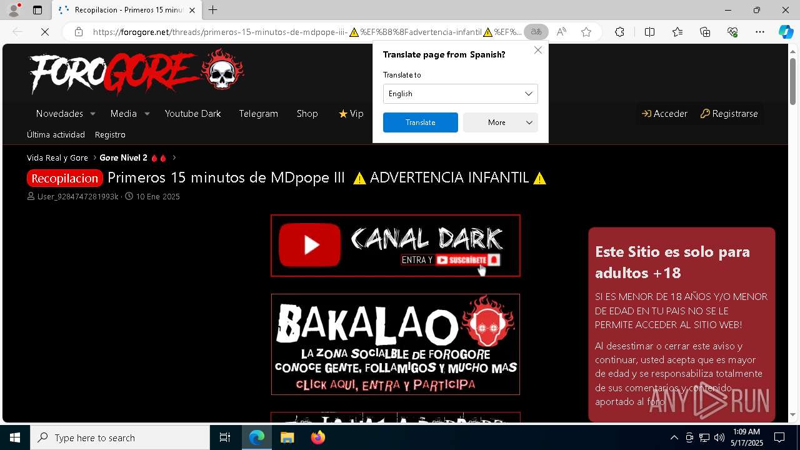The image size is (800, 450).
Task: Open the Registro link
Action: point(110,134)
